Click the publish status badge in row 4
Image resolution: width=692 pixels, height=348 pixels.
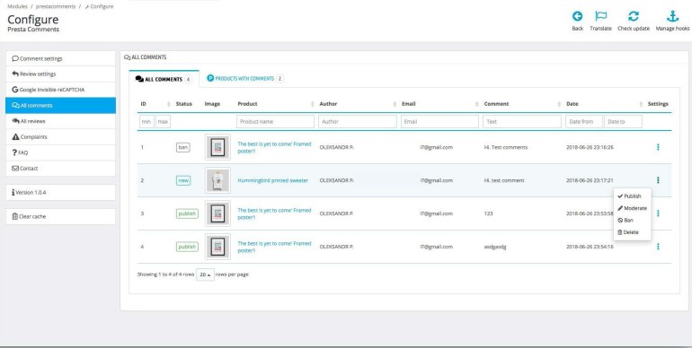(x=187, y=247)
